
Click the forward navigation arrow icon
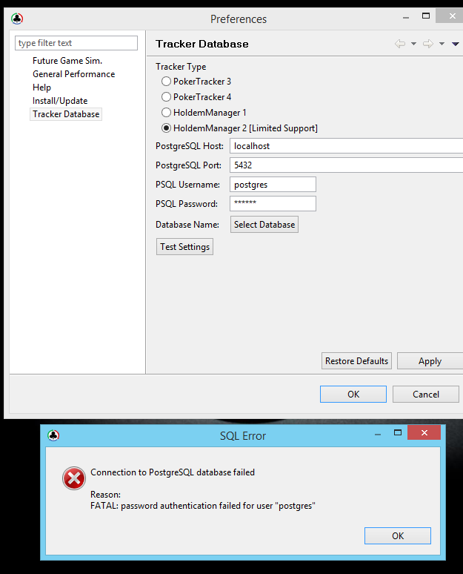click(x=428, y=44)
